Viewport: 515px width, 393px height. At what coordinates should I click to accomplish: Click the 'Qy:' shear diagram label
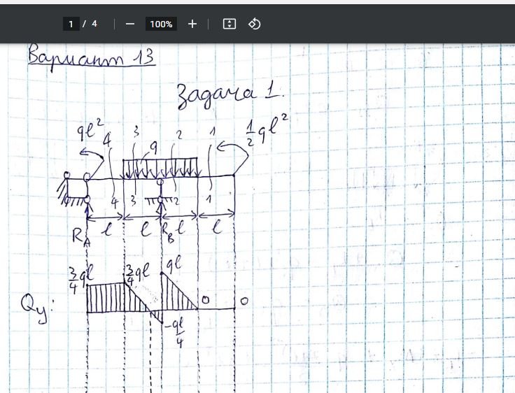pos(37,305)
